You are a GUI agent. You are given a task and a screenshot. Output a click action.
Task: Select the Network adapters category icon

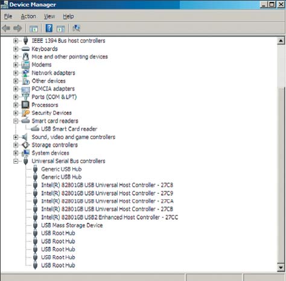[25, 73]
